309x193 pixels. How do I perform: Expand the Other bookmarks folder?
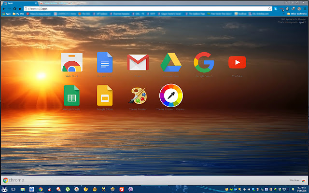297,14
